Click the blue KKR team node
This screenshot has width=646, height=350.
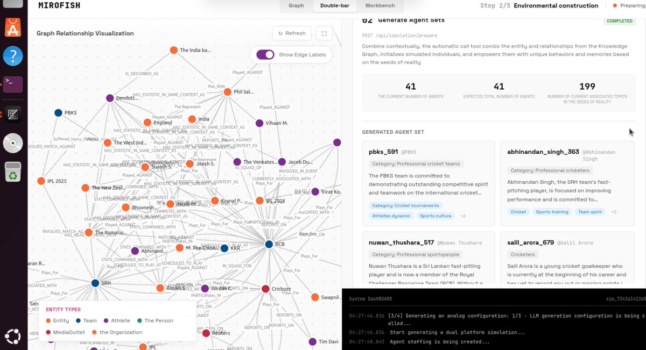pos(224,248)
